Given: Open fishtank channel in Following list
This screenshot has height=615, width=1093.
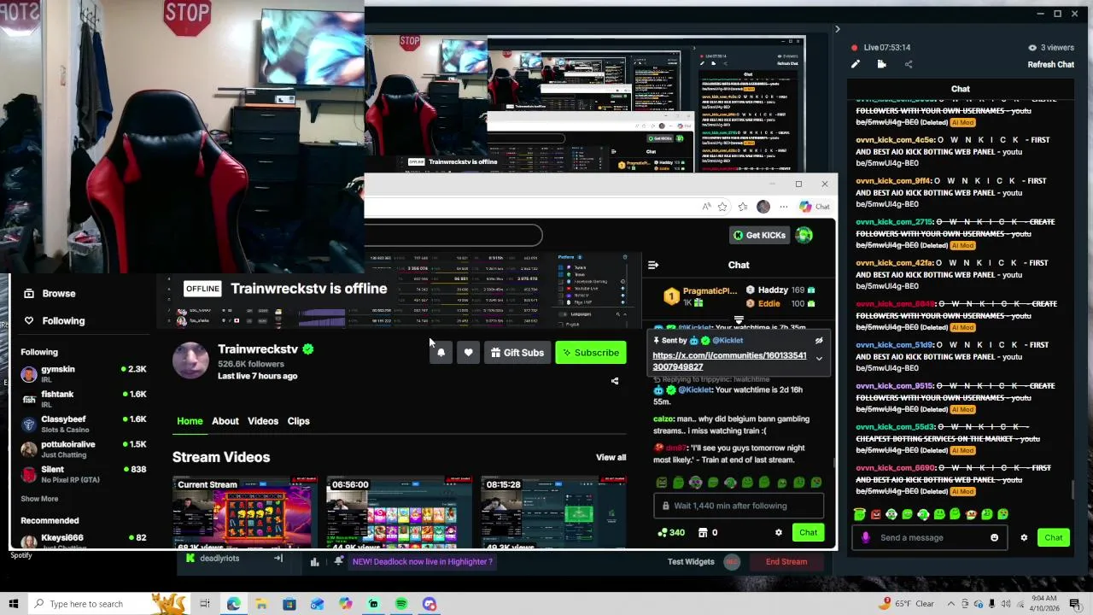Looking at the screenshot, I should 84,398.
